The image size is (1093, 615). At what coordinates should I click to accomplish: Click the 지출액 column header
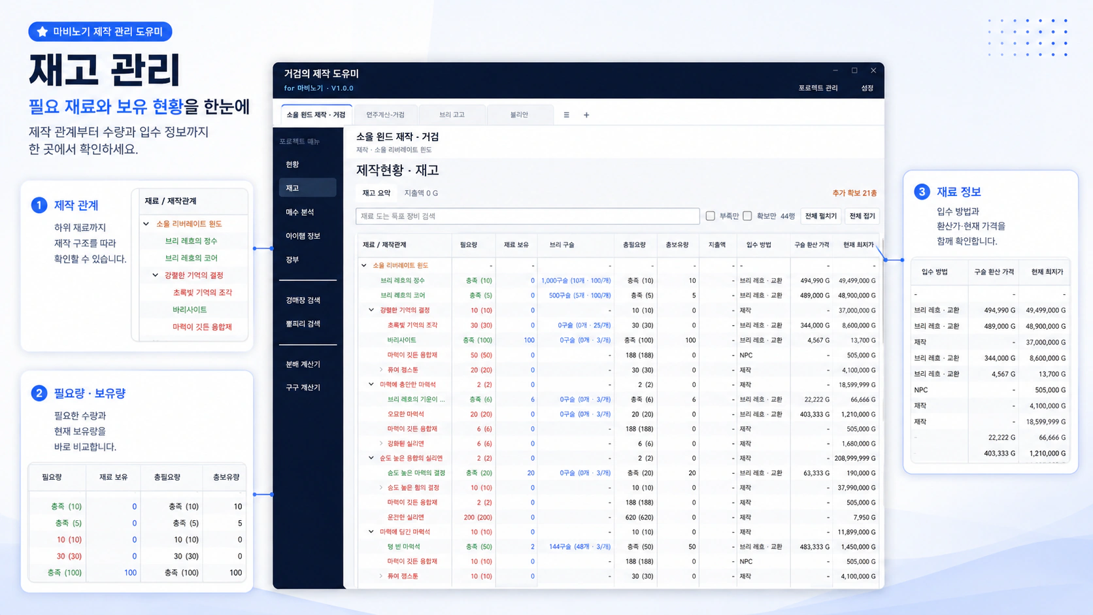717,245
